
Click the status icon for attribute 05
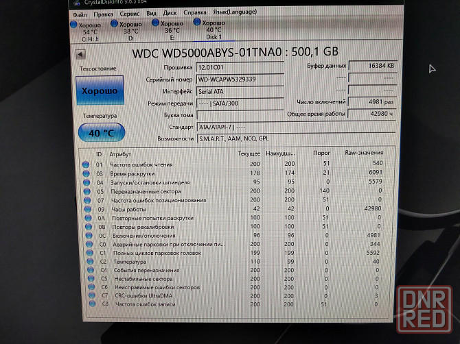coord(87,191)
